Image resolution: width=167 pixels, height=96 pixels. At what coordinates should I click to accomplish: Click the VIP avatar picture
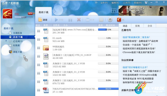(8, 14)
